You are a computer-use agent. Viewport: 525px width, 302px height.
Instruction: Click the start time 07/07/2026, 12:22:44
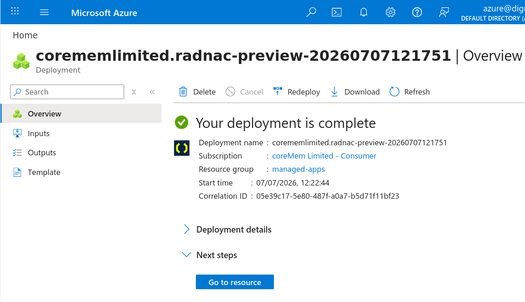[x=293, y=183]
